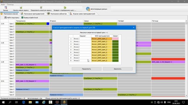Click icon on Расписание преподавателей tab

pyautogui.click(x=22, y=14)
